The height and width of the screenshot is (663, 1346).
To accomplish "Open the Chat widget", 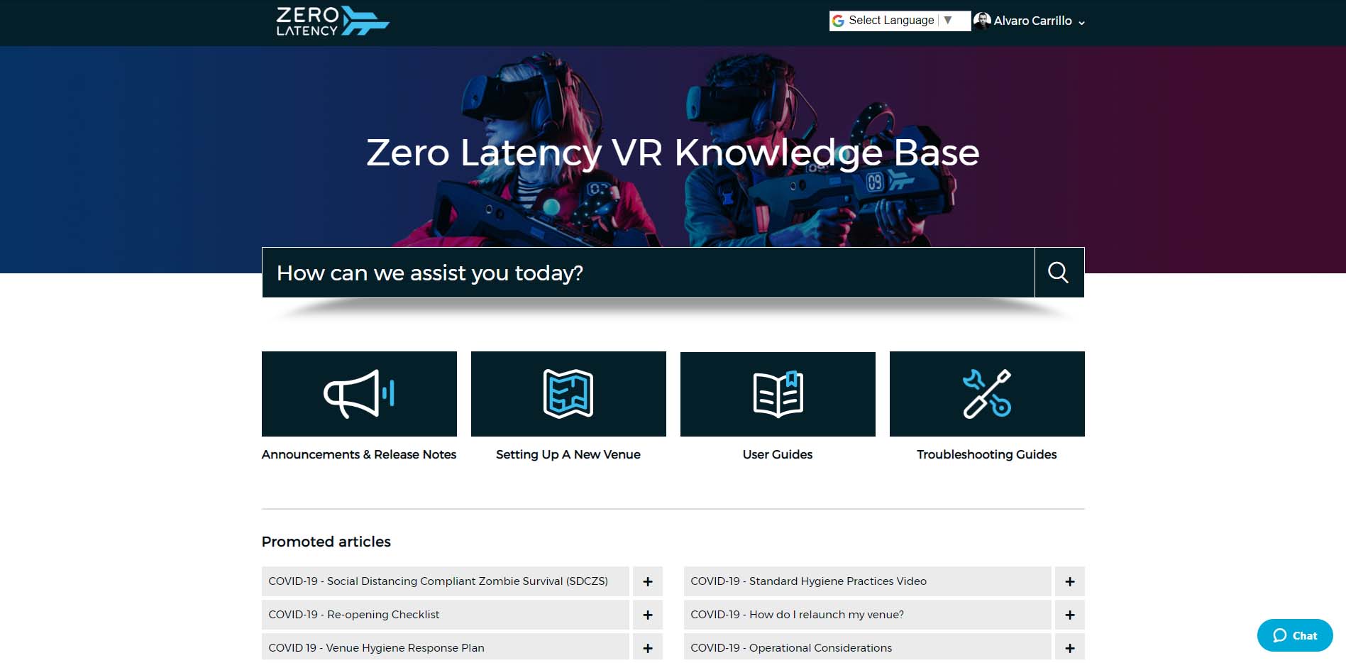I will 1295,635.
